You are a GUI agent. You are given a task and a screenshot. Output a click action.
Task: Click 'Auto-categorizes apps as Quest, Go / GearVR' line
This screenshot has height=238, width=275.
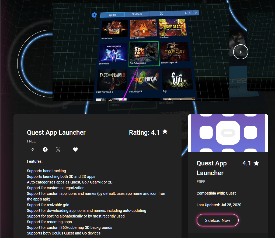pyautogui.click(x=70, y=182)
